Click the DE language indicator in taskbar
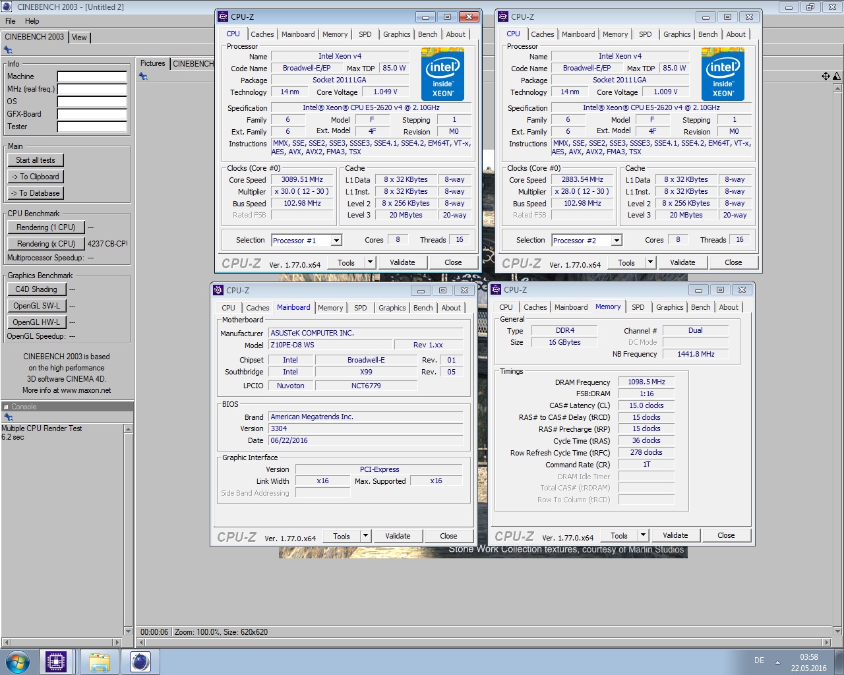This screenshot has height=675, width=844. click(x=759, y=660)
